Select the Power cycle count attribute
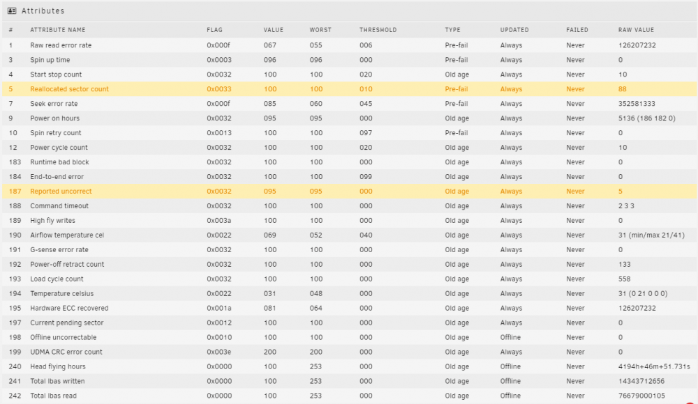This screenshot has height=404, width=698. click(59, 148)
